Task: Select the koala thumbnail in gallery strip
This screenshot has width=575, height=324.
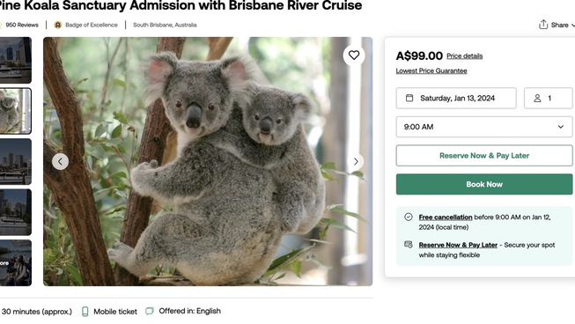Action: click(x=15, y=111)
